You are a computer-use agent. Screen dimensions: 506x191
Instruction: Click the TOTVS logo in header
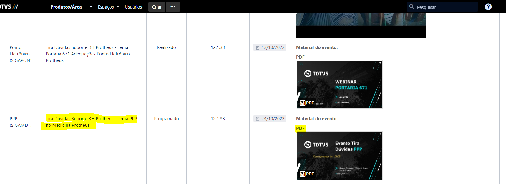click(9, 7)
